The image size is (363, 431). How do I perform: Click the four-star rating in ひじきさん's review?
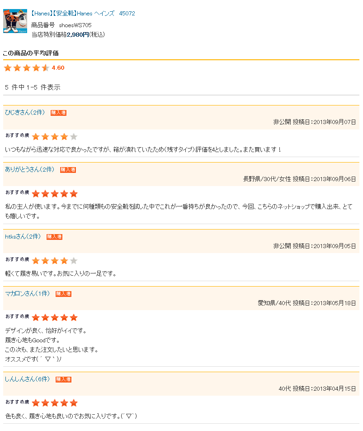pos(55,137)
